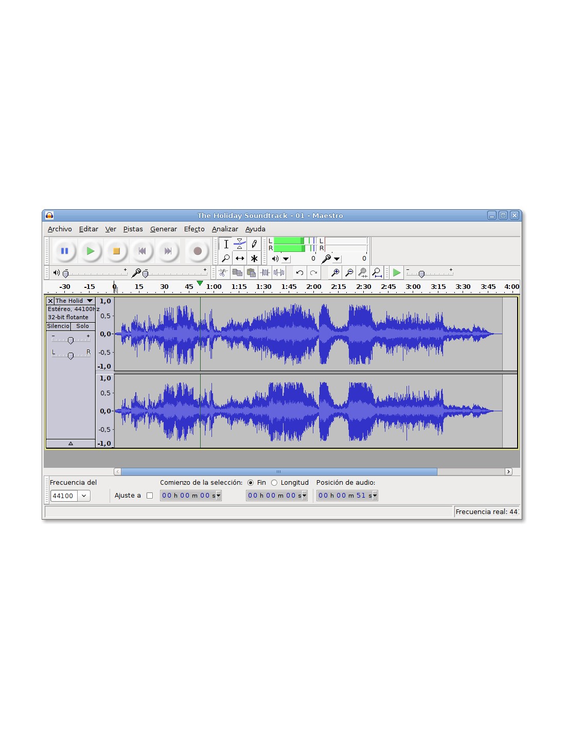Activate the Multi-tool asterisk icon
This screenshot has height=731, width=566.
pos(254,259)
